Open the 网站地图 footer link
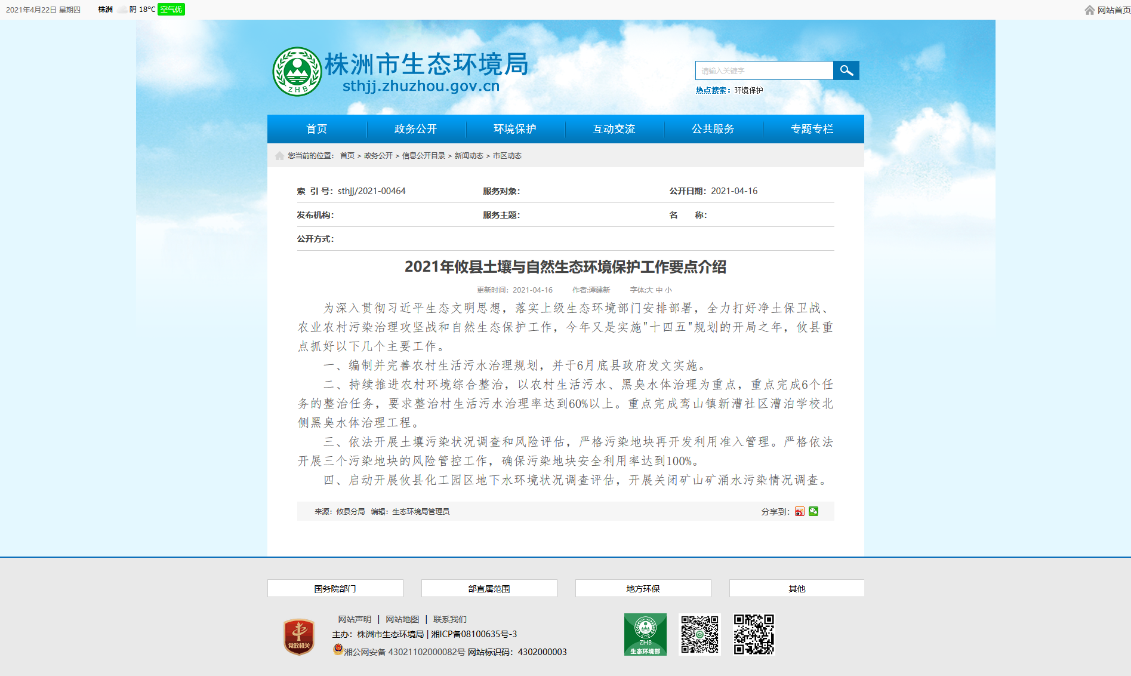The image size is (1131, 676). click(402, 620)
